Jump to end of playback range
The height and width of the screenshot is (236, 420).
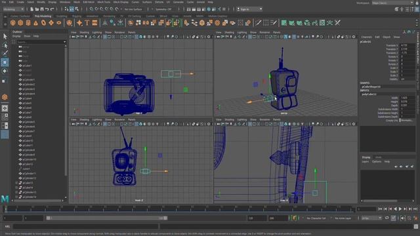coord(415,209)
